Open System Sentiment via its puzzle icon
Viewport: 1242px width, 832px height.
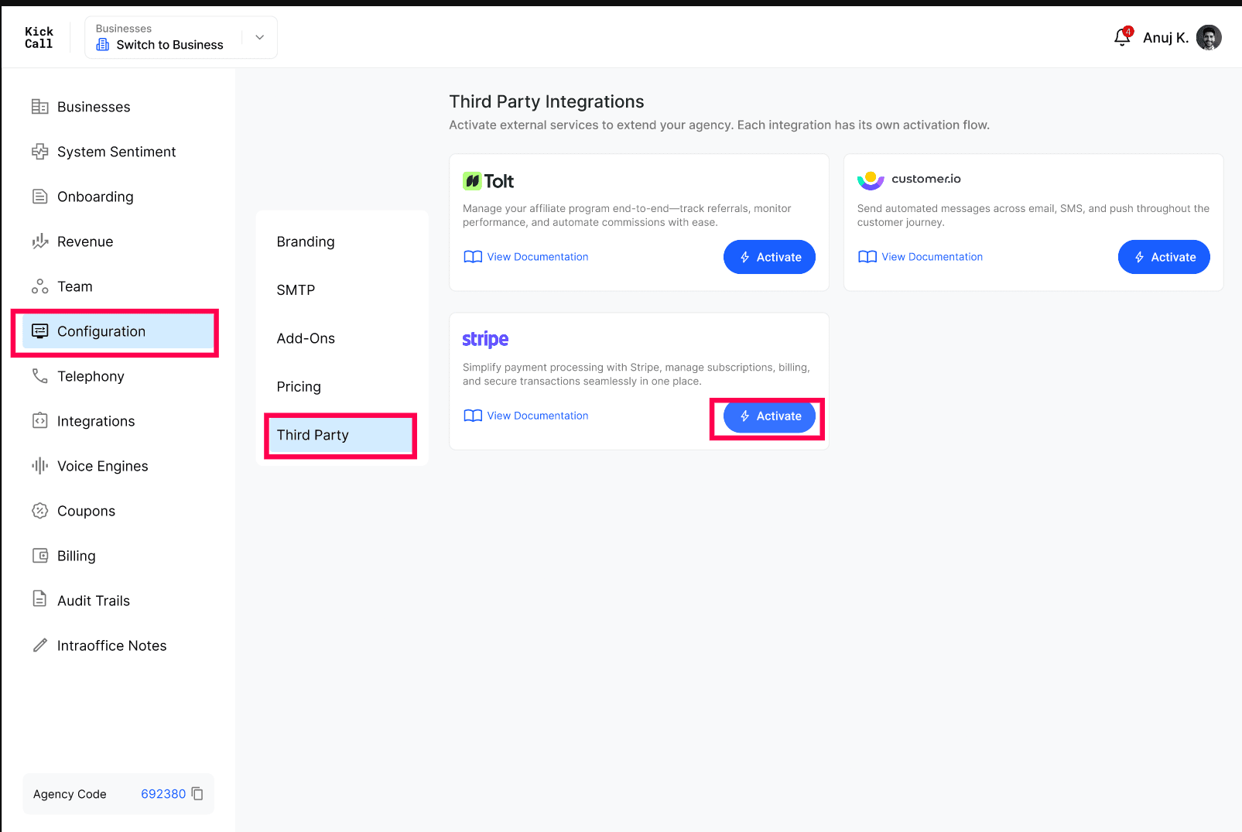[39, 152]
